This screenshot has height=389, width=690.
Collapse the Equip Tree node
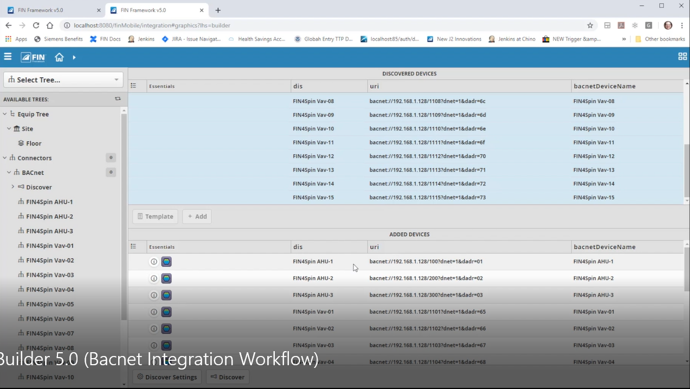point(4,114)
